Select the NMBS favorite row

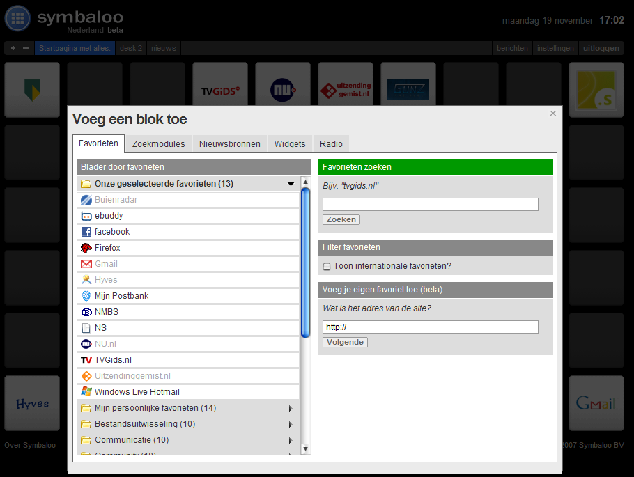[x=188, y=312]
